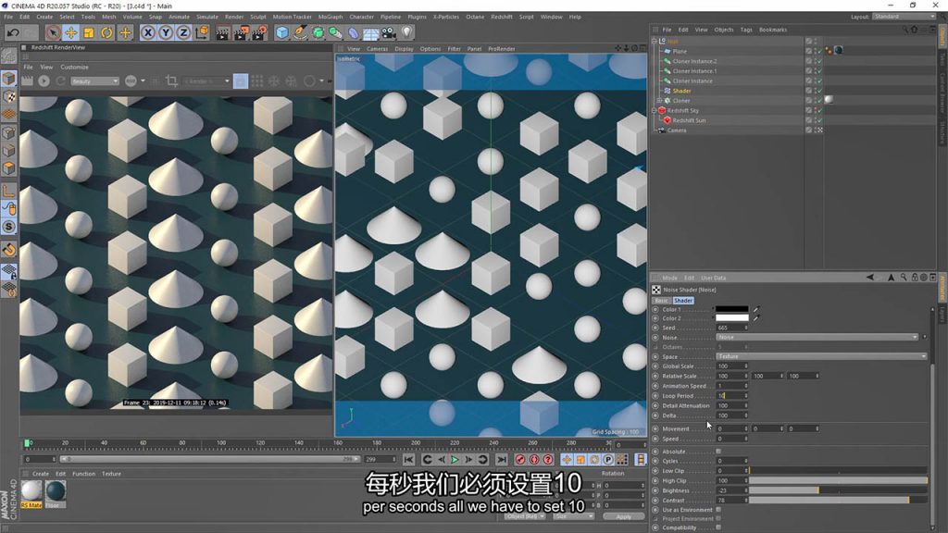Open Edit Render Settings icon
Viewport: 948px width, 533px height.
click(x=259, y=32)
